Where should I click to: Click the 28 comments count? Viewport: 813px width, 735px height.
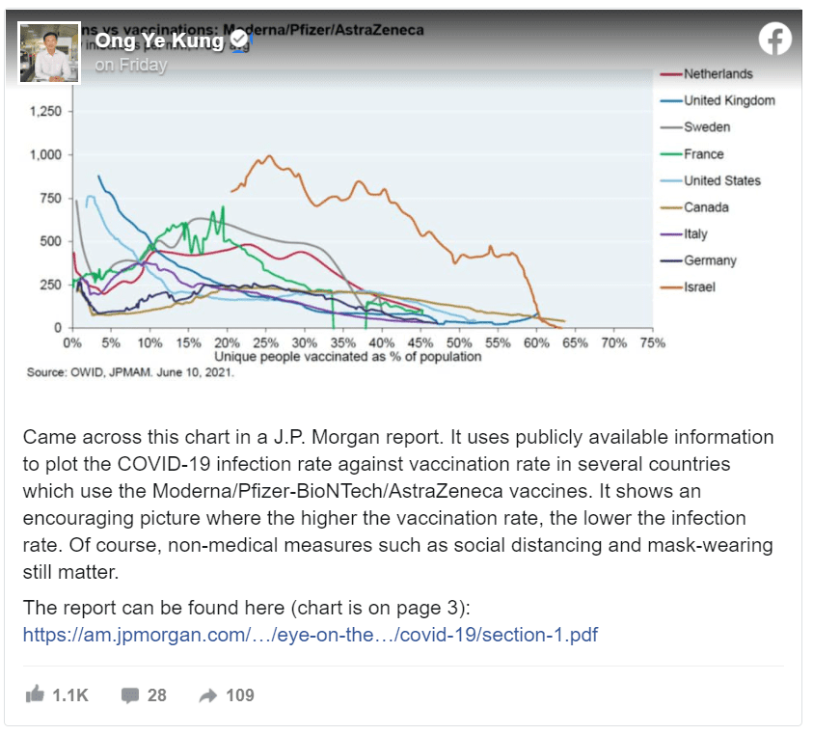pos(156,694)
